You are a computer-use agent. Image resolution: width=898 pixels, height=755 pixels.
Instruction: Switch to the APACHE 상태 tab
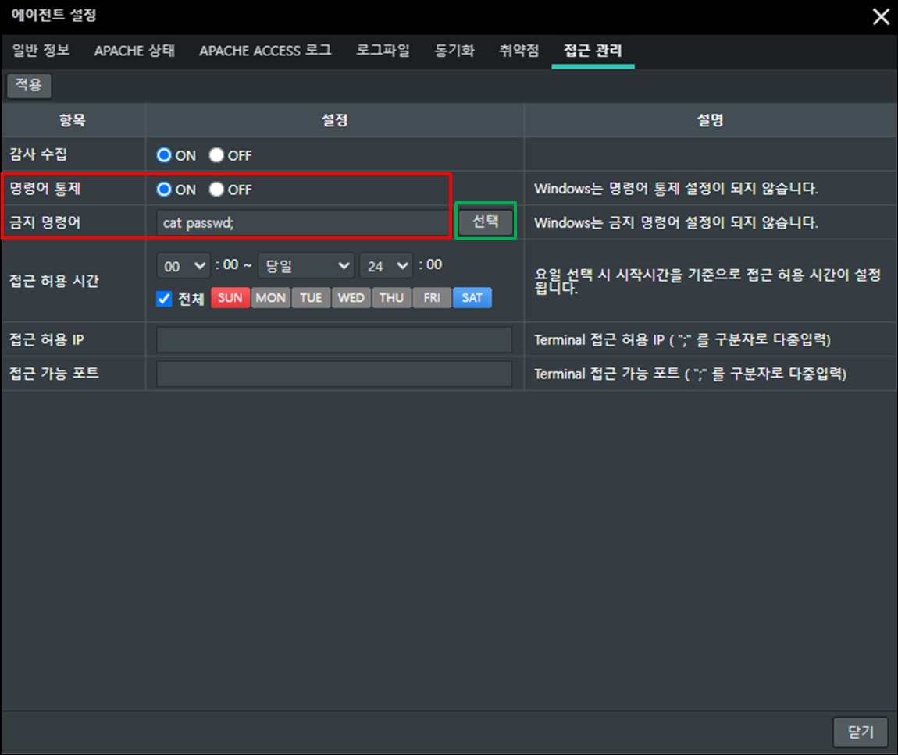point(134,51)
